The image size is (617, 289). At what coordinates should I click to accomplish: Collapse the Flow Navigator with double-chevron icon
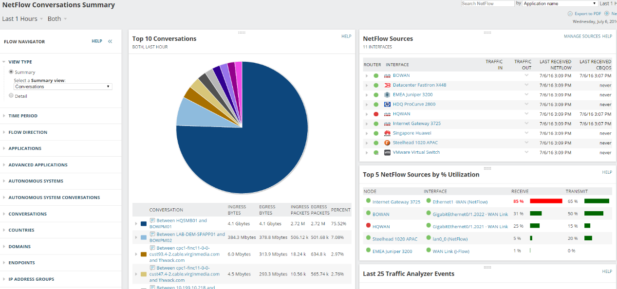click(110, 41)
